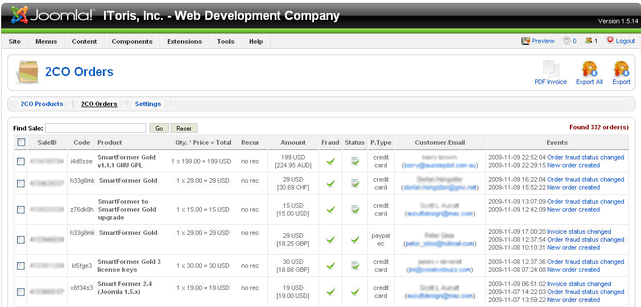Select checkbox for 18.25 GBP order row
Viewport: 641px width, 307px height.
[x=21, y=239]
